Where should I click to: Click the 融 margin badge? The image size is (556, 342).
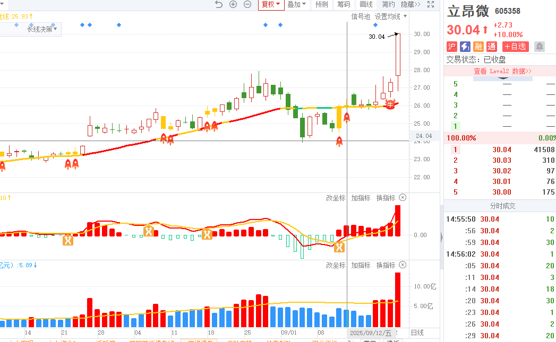478,46
